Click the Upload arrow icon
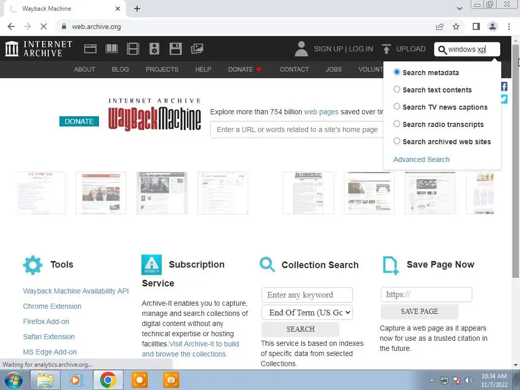Image resolution: width=520 pixels, height=390 pixels. 386,49
